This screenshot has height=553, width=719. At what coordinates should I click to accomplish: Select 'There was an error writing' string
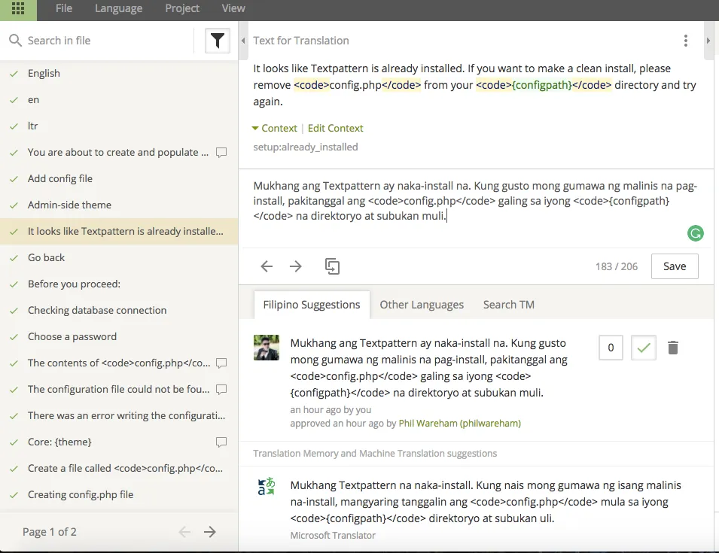[119, 415]
